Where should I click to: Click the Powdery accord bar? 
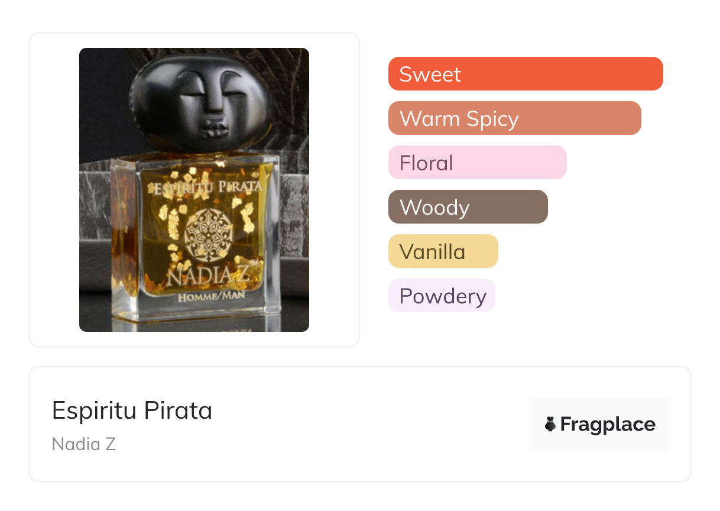pyautogui.click(x=442, y=296)
